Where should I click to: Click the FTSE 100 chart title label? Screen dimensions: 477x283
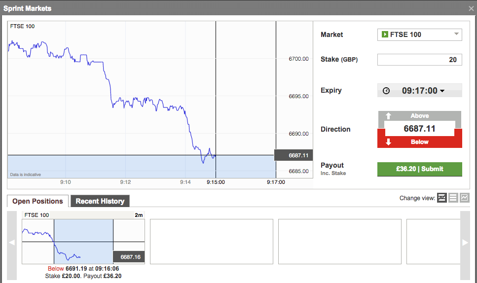point(23,27)
